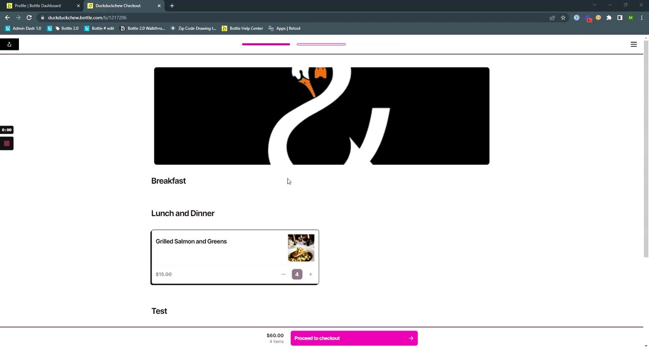Open Bottle 2.0 Walkthrough bookmark

(143, 29)
